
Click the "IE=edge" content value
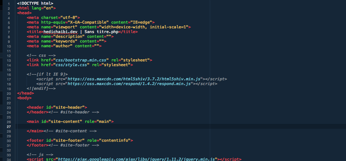(141, 23)
